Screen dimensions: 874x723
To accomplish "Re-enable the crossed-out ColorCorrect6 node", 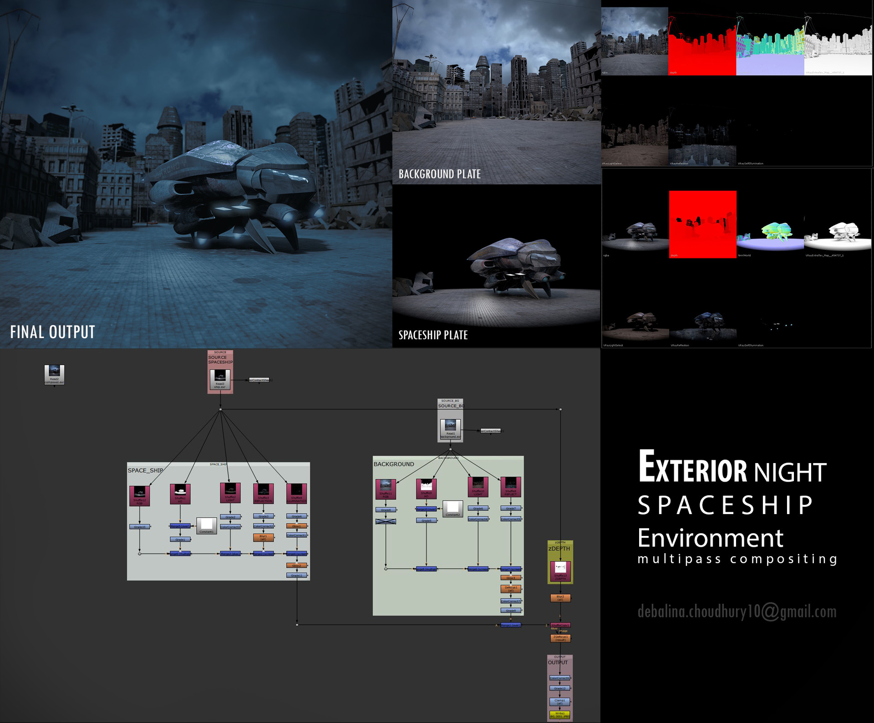I will (x=386, y=521).
